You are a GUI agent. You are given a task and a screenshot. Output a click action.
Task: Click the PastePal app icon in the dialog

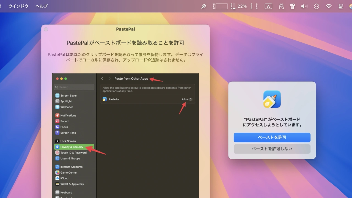272,99
